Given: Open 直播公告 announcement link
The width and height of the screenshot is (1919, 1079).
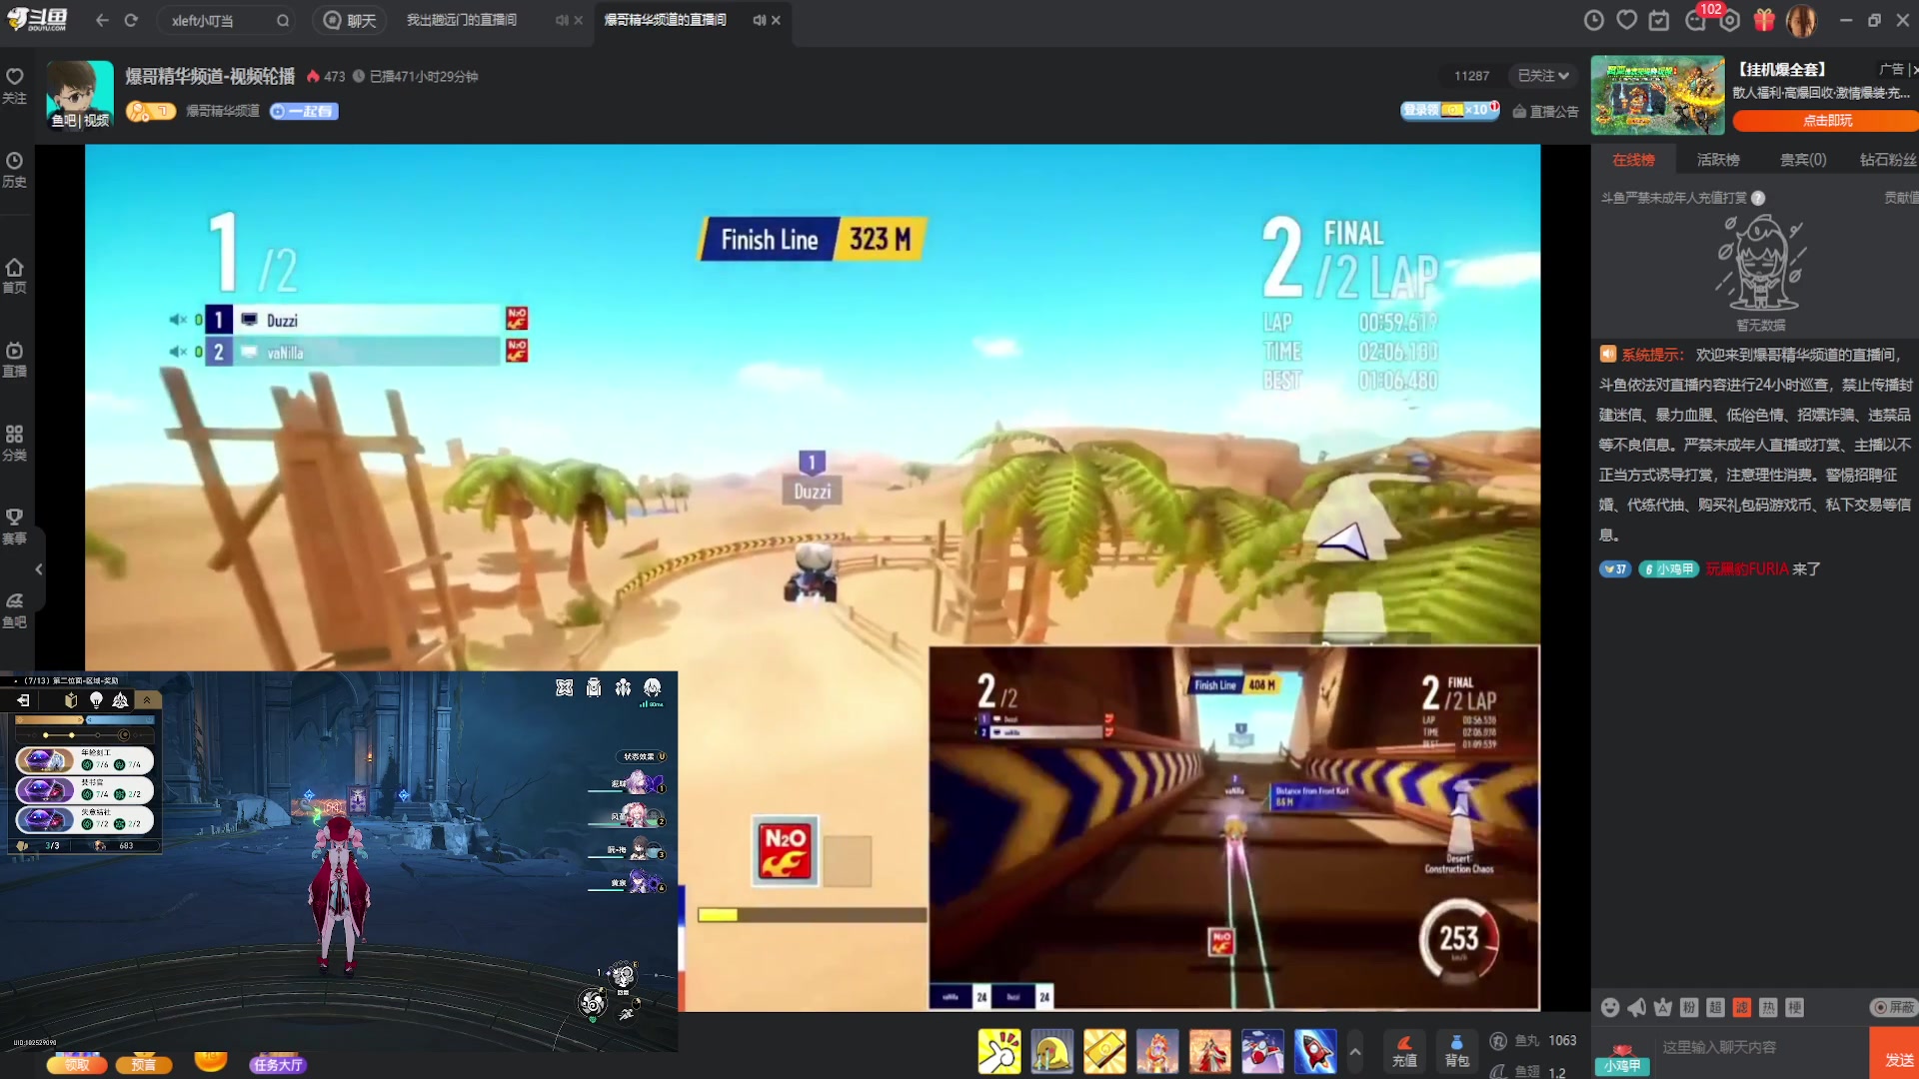Looking at the screenshot, I should pos(1545,112).
